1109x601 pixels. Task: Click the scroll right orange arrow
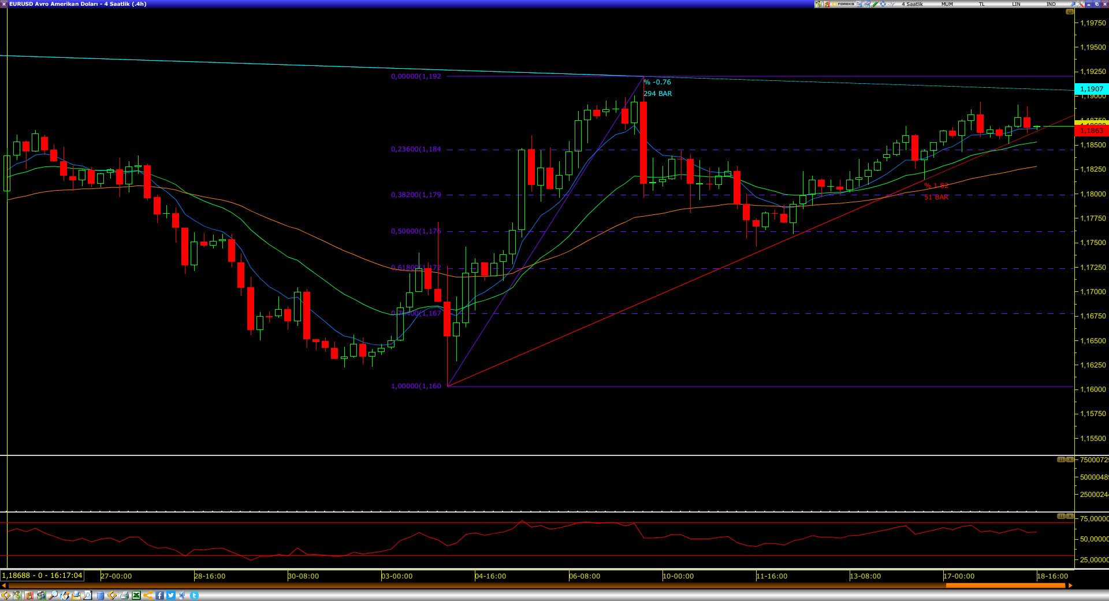point(1070,585)
